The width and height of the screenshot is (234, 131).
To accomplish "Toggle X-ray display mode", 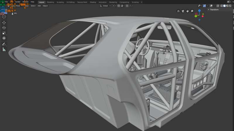I will pos(218,6).
